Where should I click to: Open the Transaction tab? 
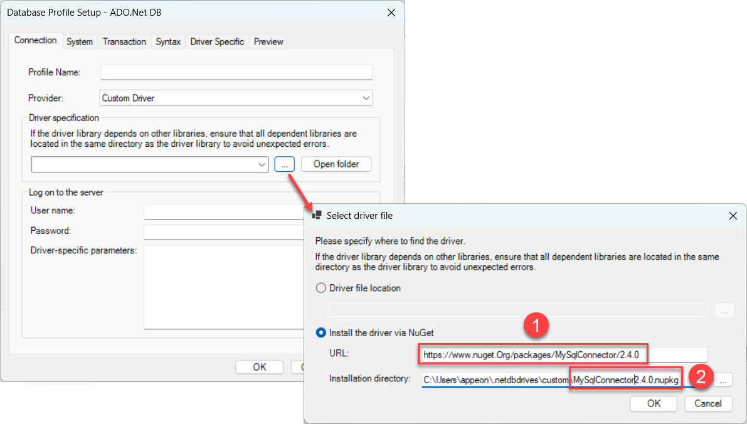(124, 41)
